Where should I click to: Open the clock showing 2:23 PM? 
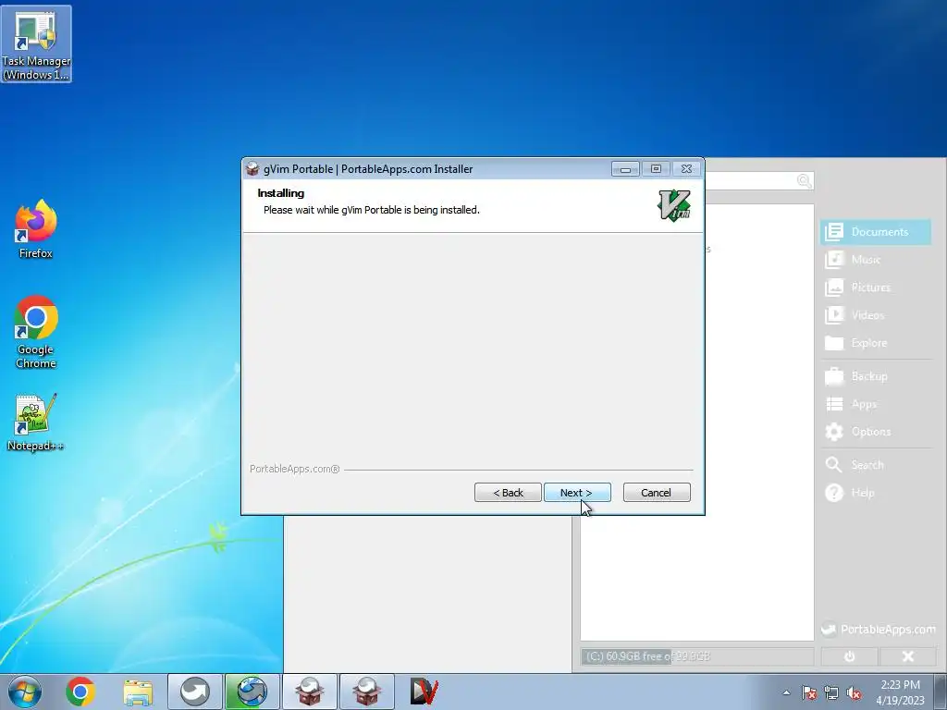click(900, 692)
